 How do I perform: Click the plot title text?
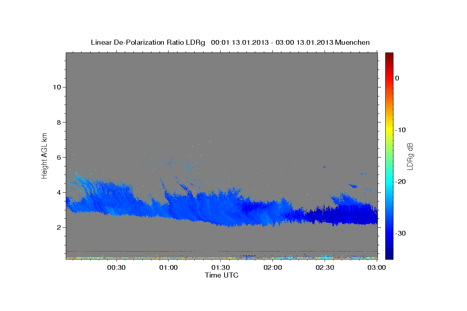coord(230,42)
